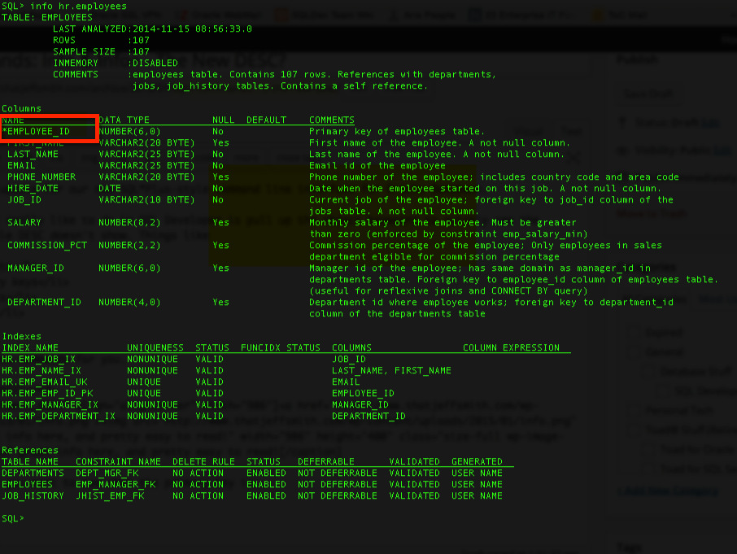Enable the Database Stuff checkbox

[x=648, y=372]
